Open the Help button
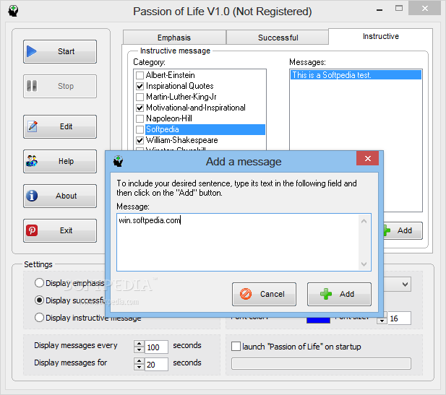The width and height of the screenshot is (446, 395). coord(60,161)
